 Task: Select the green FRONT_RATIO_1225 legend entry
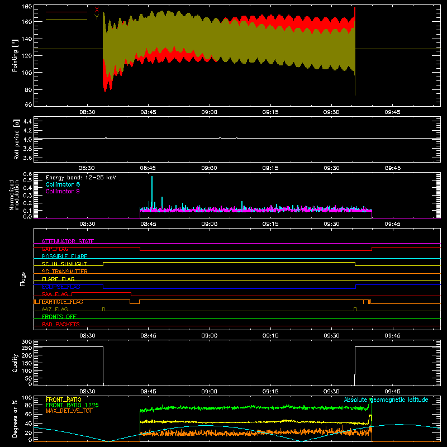tap(73, 405)
